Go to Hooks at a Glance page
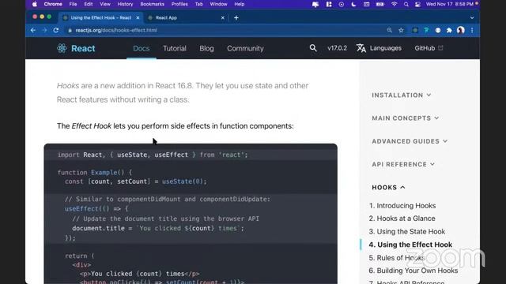506x284 pixels. [402, 219]
